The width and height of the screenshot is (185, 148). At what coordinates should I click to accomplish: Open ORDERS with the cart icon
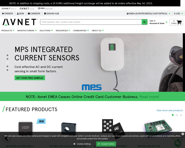coord(7,14)
